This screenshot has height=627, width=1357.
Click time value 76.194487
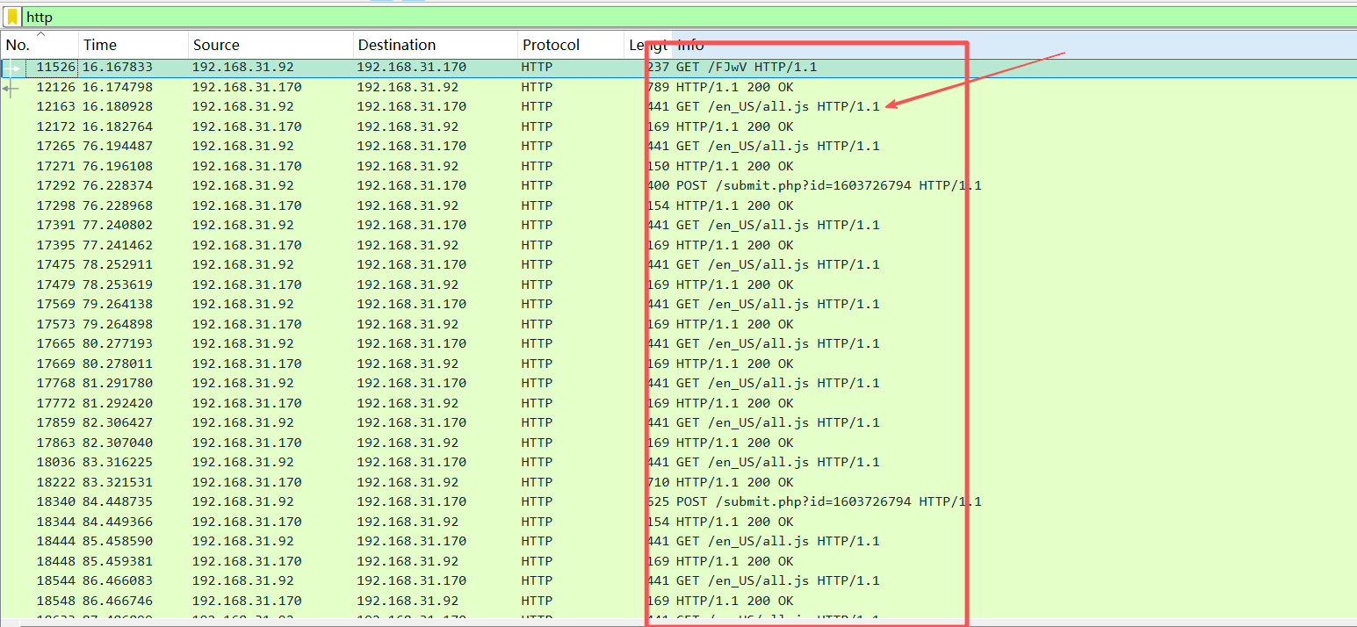pos(118,146)
